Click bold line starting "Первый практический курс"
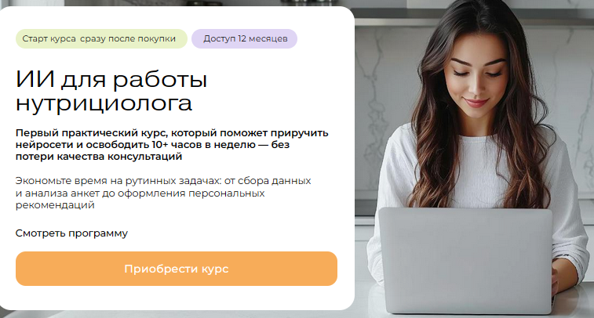594x318 pixels. point(172,133)
